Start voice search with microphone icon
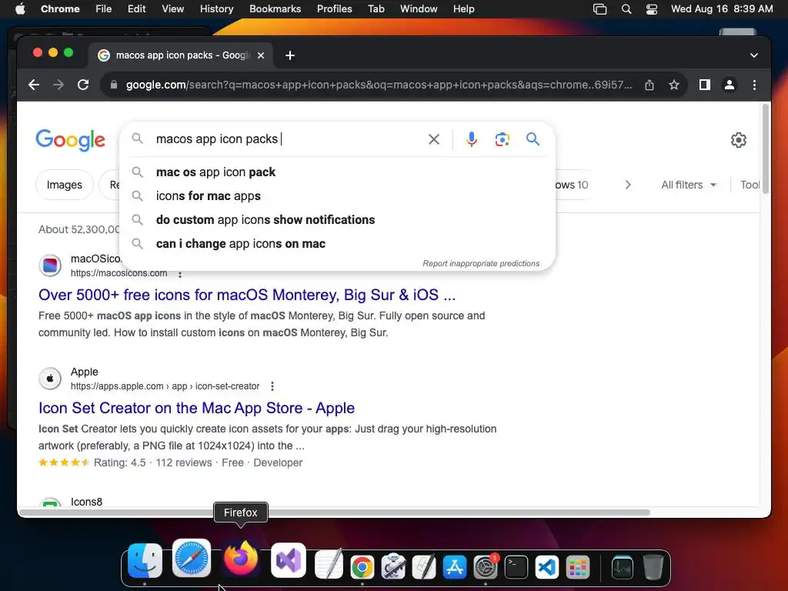The image size is (788, 591). coord(472,139)
